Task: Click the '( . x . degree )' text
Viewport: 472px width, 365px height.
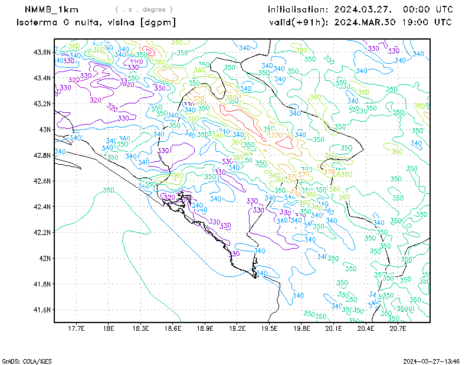Action: pos(144,9)
